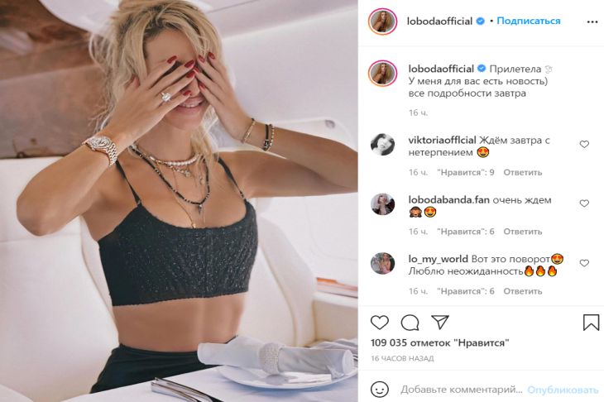Open viktoriaofflcial's profile picture
Screen dimensions: 604x402
(x=382, y=145)
